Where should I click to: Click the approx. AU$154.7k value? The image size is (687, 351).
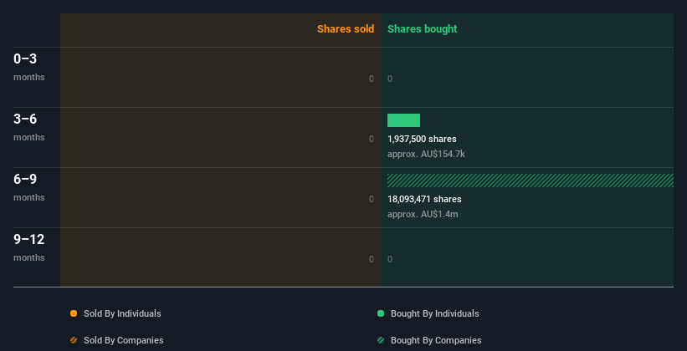click(426, 154)
